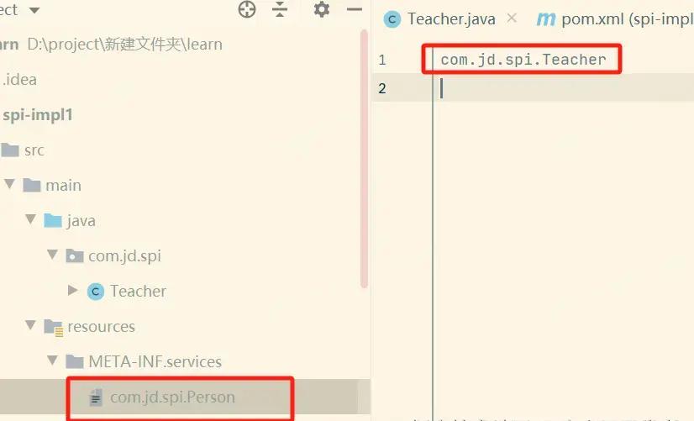Click the Teacher class icon in tree

tap(96, 292)
